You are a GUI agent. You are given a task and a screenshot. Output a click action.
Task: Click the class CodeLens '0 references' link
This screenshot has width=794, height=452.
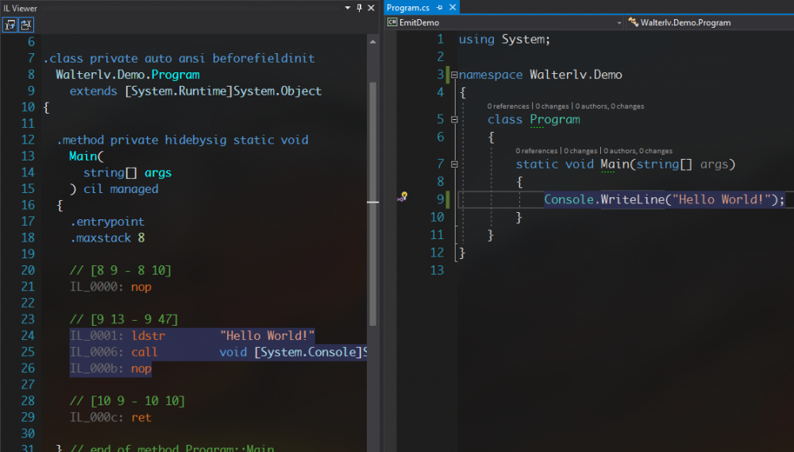508,106
